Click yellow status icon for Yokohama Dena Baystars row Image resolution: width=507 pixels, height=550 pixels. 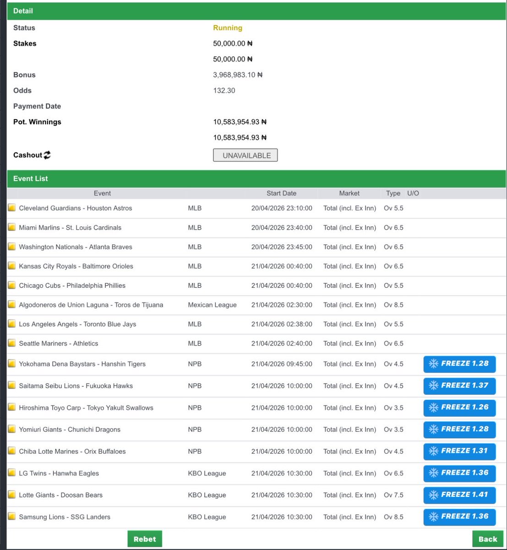click(x=12, y=364)
